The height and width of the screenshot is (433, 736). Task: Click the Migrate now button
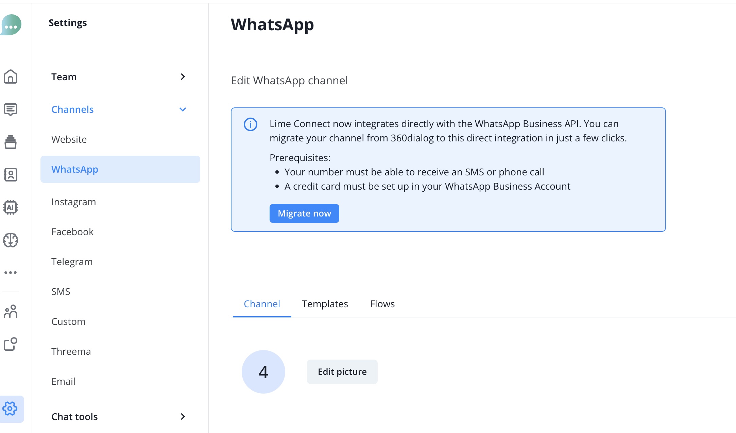pos(304,213)
